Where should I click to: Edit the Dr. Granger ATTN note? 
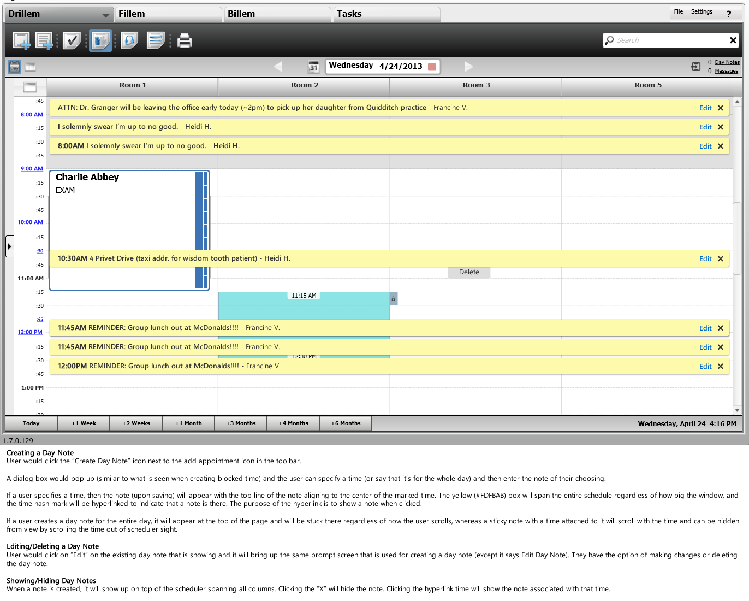tap(705, 108)
